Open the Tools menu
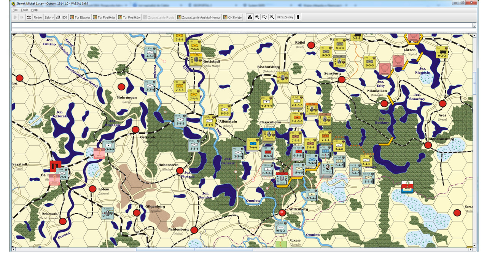This screenshot has width=487, height=272. [24, 10]
